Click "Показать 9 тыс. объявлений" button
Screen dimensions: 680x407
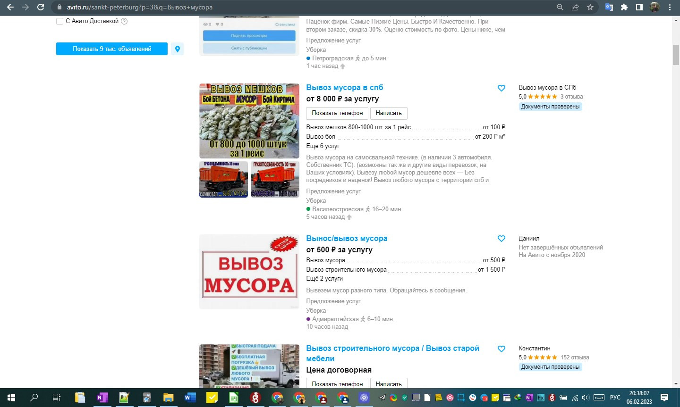pos(112,49)
